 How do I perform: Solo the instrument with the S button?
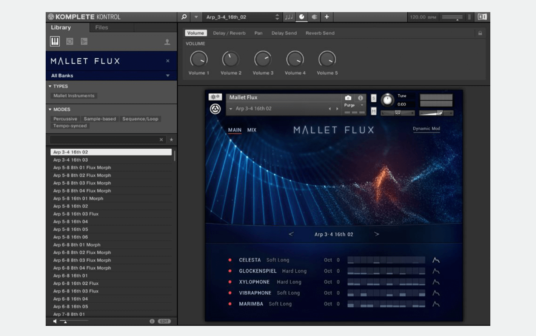click(x=374, y=98)
